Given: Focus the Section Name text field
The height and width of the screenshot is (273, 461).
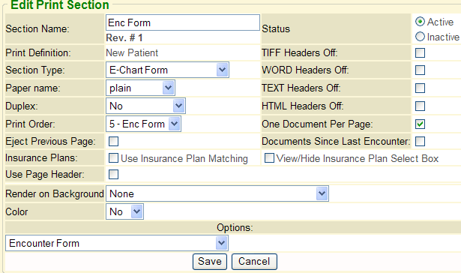Looking at the screenshot, I should click(x=183, y=22).
